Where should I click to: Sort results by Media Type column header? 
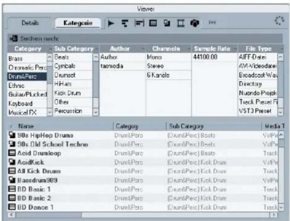[273, 126]
